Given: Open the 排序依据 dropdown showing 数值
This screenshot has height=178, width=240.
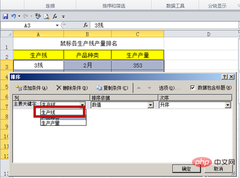Looking at the screenshot, I should 151,105.
